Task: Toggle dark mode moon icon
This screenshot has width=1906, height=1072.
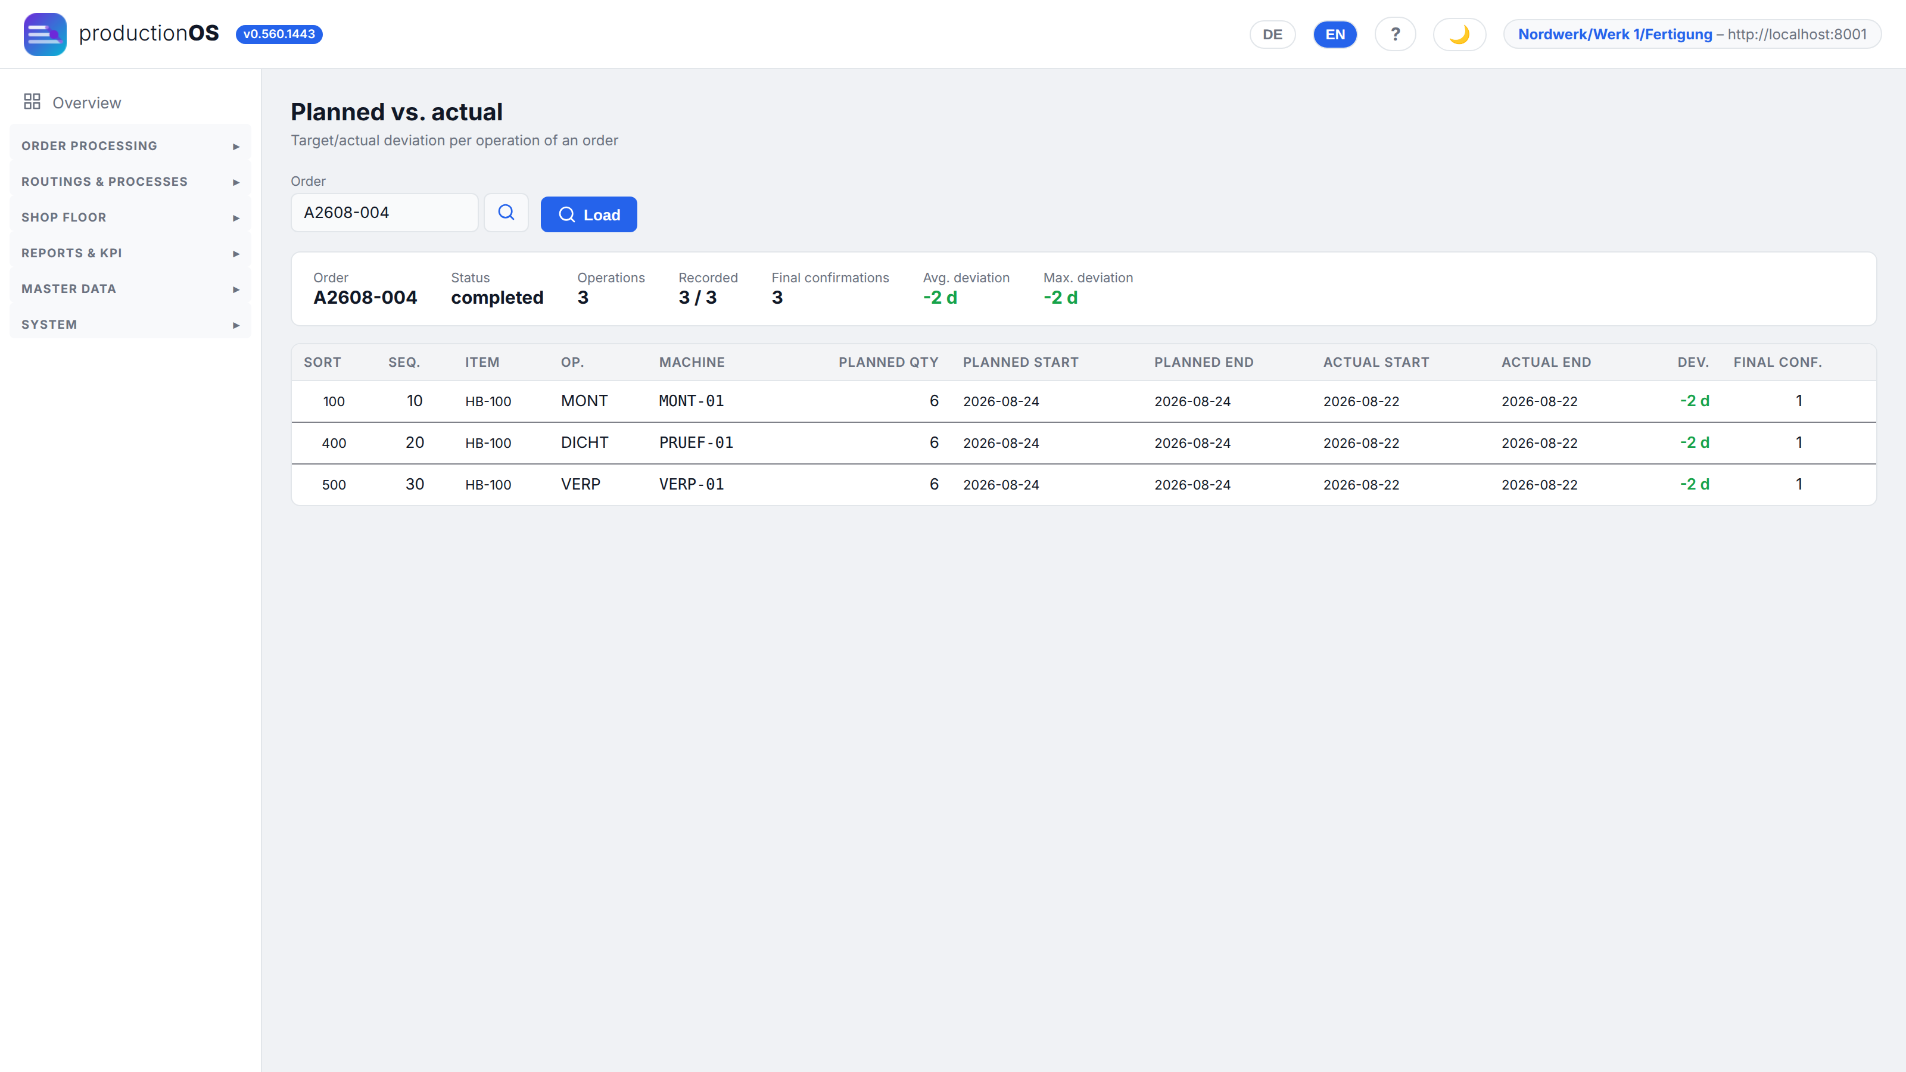Action: [x=1459, y=34]
